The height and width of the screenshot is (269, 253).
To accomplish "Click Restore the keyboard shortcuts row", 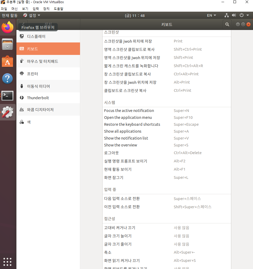I will tap(167, 124).
